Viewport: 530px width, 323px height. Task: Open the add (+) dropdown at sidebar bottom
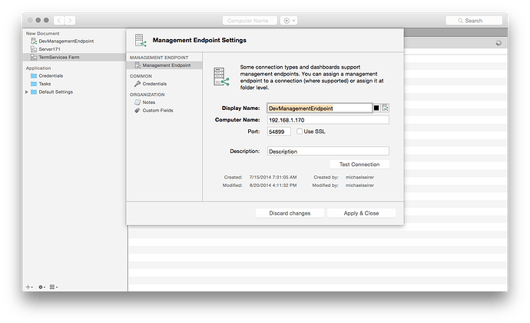point(30,286)
